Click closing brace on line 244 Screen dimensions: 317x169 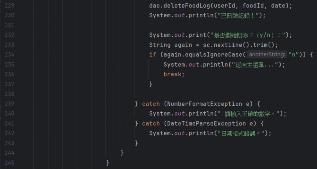[122, 153]
